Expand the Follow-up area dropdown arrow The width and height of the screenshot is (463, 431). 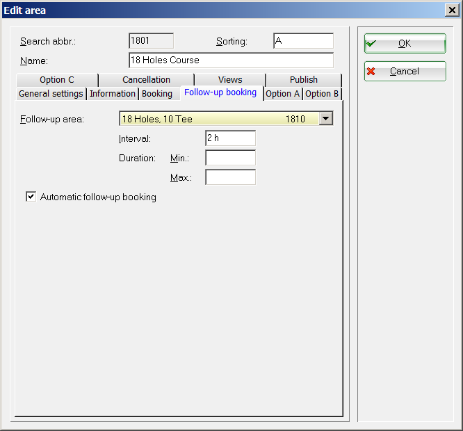click(x=325, y=119)
